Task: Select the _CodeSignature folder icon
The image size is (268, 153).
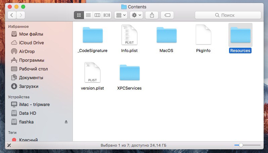Action: pyautogui.click(x=93, y=35)
